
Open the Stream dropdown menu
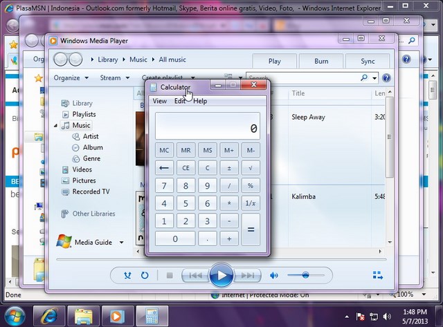(x=114, y=77)
